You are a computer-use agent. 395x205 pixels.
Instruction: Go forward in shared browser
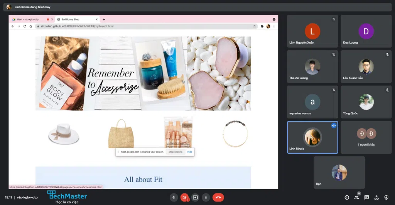pos(19,26)
